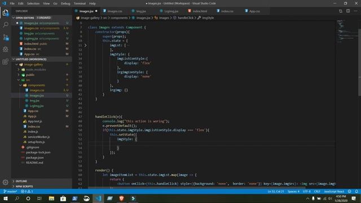The width and height of the screenshot is (361, 203).
Task: Open notifications bell in status bar
Action: tap(356, 191)
